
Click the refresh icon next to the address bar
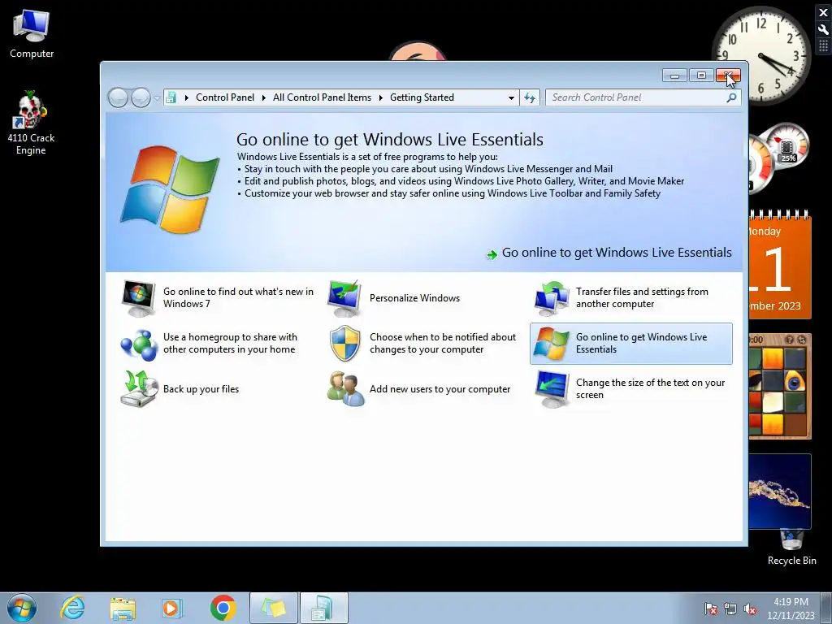pyautogui.click(x=530, y=97)
